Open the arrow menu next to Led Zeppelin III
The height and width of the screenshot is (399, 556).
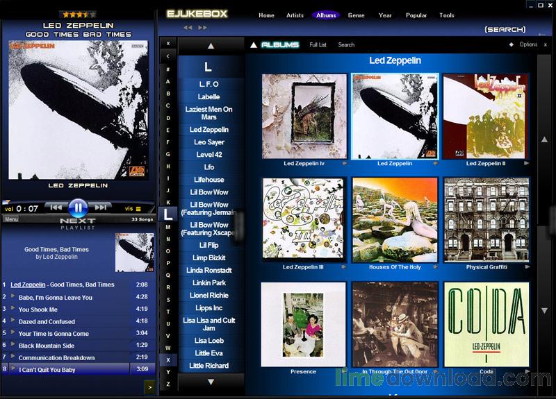pyautogui.click(x=344, y=267)
